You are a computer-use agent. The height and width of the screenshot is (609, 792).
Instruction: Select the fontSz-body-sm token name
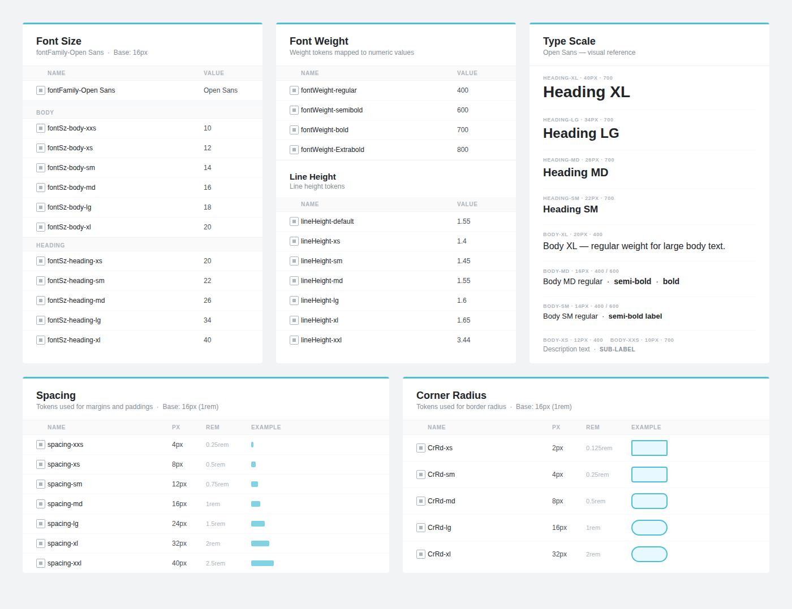coord(71,168)
